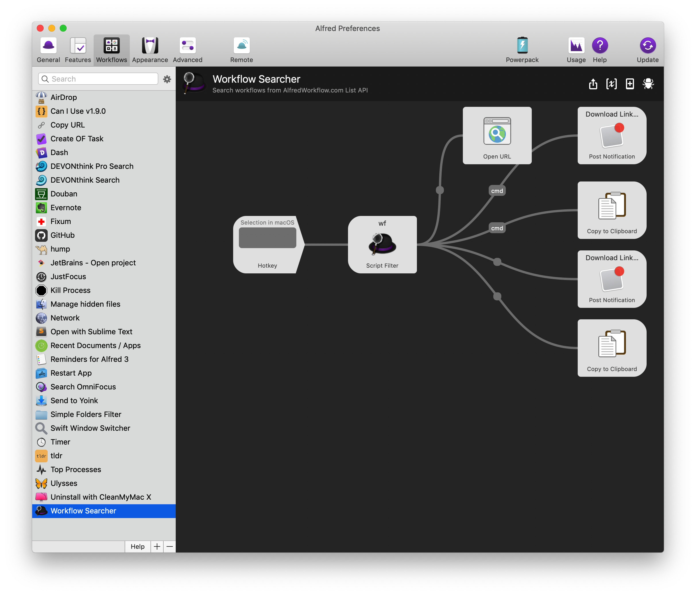
Task: Select the Workflows tab
Action: (111, 50)
